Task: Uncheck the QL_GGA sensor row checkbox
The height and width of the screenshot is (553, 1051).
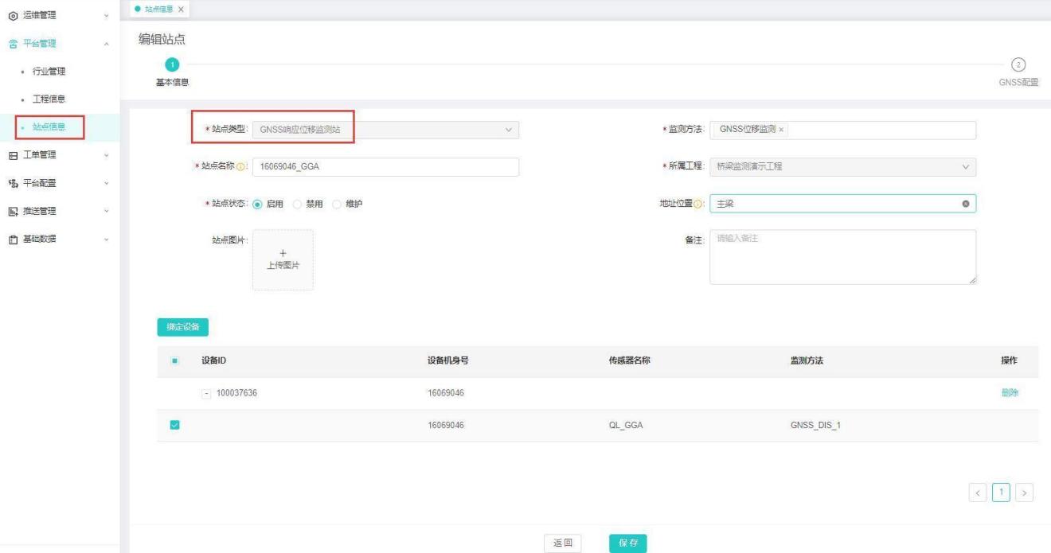Action: point(175,425)
